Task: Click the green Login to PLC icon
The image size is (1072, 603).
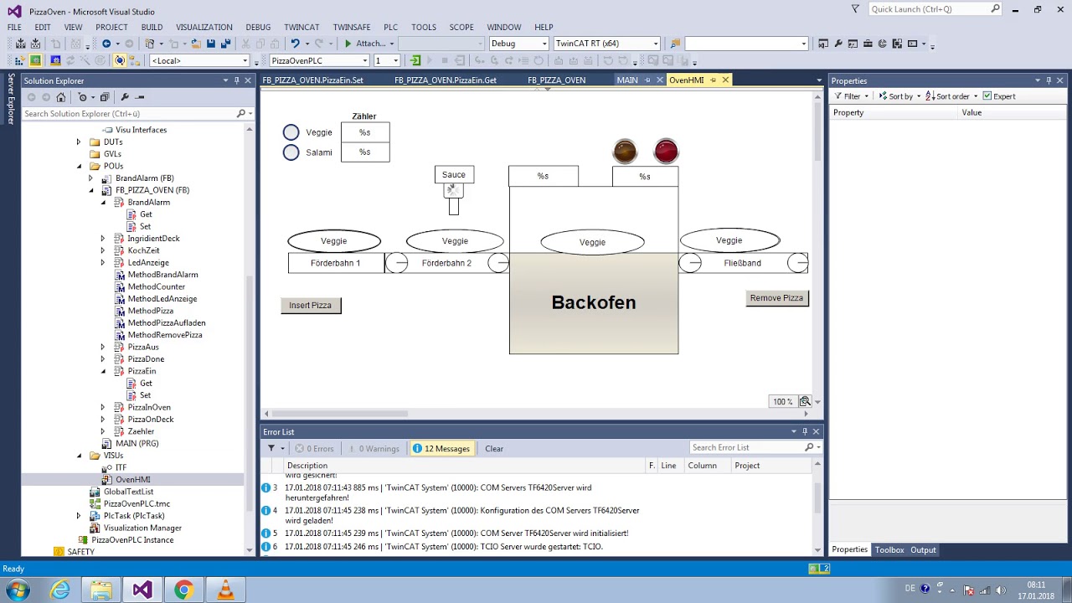Action: [x=416, y=60]
